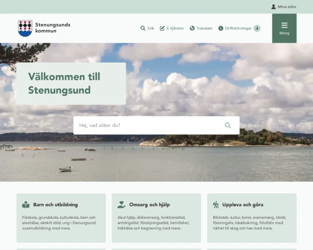The width and height of the screenshot is (313, 250).
Task: Click the 'Akut hjälp, äldreomsorg' description text
Action: [153, 223]
